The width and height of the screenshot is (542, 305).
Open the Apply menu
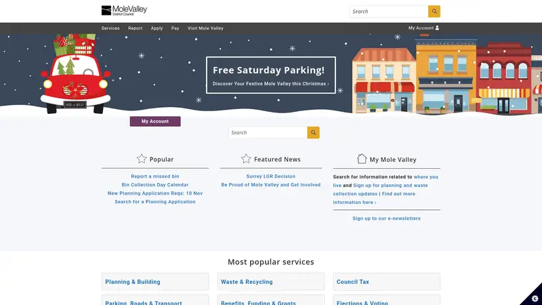[x=157, y=28]
